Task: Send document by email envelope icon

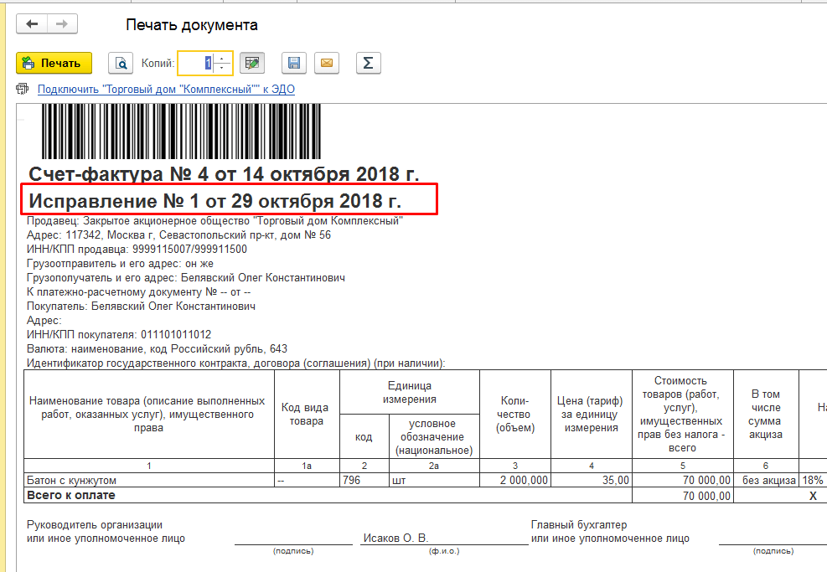Action: [327, 64]
